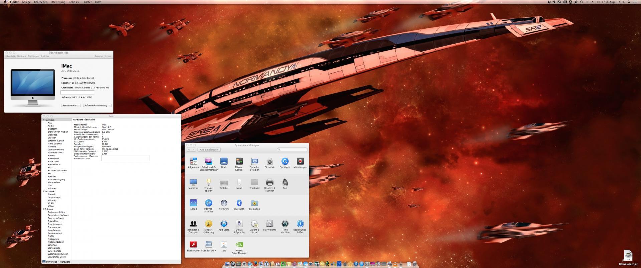Screen dimensions: 641x268
Task: Click the Systemeinstellungen search field
Action: [x=292, y=150]
